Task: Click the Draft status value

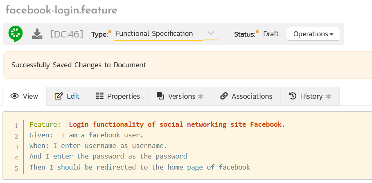Action: pyautogui.click(x=271, y=34)
